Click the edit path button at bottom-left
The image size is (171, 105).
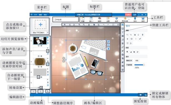[33, 91]
